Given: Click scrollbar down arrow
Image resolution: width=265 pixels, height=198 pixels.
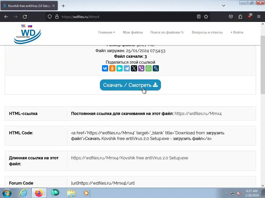Looking at the screenshot, I should coord(263,186).
